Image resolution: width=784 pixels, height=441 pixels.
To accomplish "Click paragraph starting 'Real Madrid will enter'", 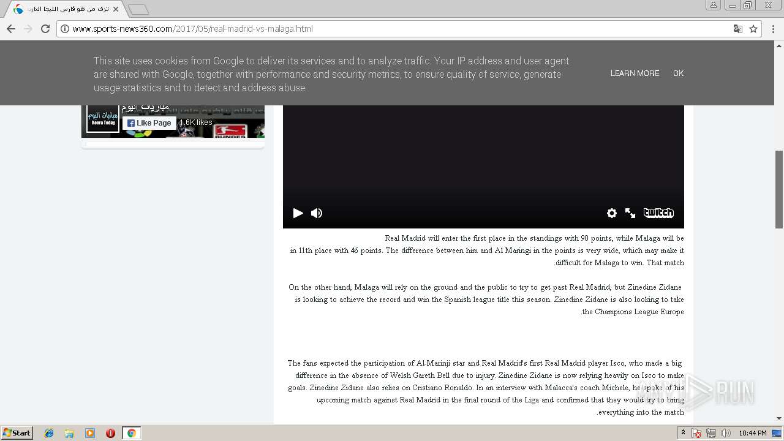I will point(487,251).
